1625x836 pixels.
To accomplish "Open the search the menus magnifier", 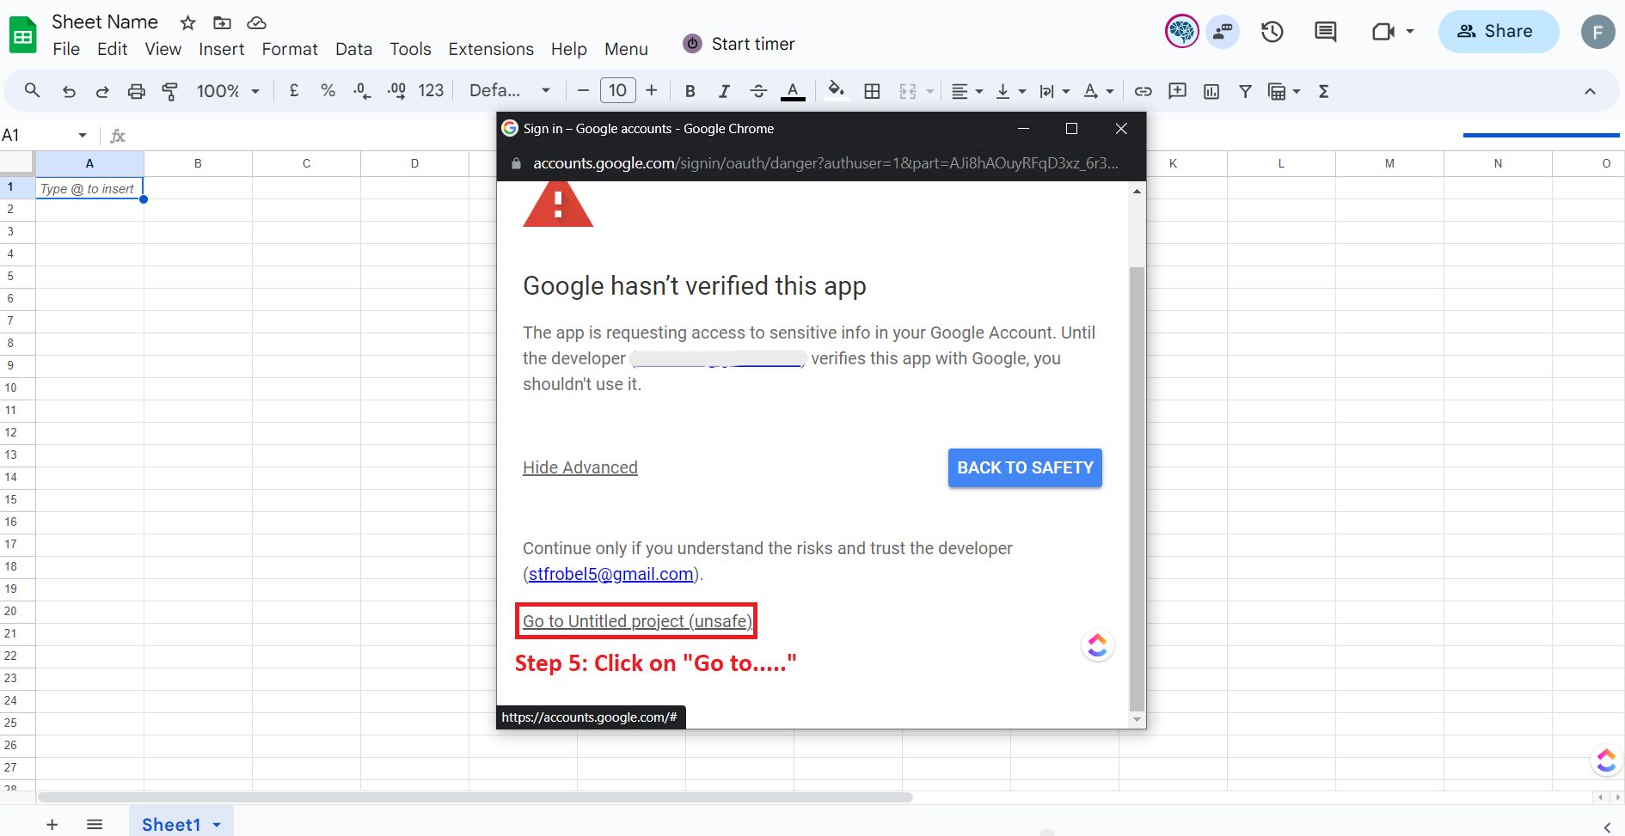I will [32, 90].
